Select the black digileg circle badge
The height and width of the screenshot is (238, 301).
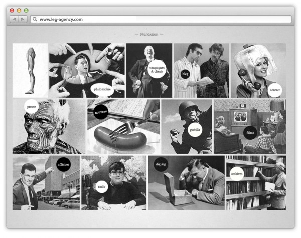[161, 164]
